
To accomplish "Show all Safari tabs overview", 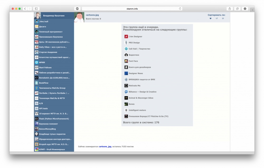I will [237, 9].
